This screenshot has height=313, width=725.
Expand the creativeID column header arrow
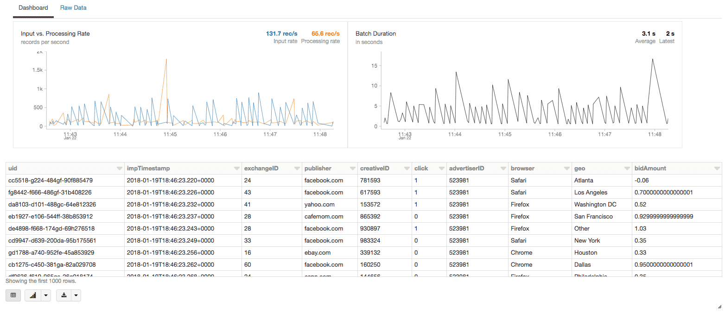pyautogui.click(x=407, y=169)
